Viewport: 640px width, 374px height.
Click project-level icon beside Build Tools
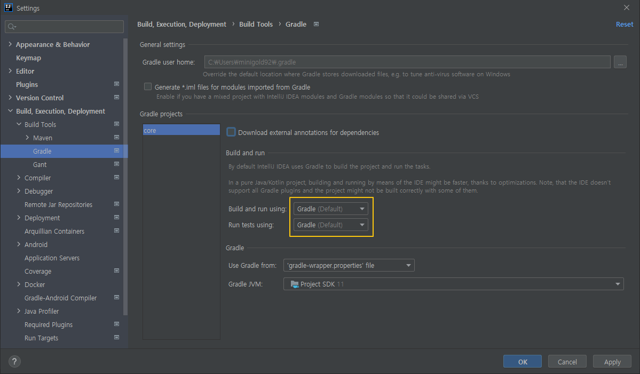[x=117, y=124]
